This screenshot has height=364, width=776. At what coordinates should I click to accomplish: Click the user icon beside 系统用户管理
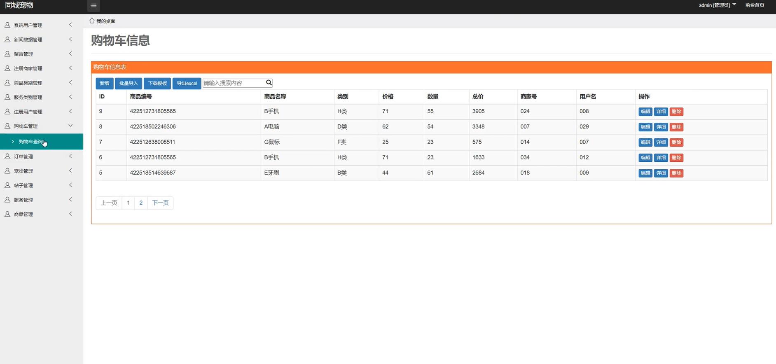click(x=7, y=25)
